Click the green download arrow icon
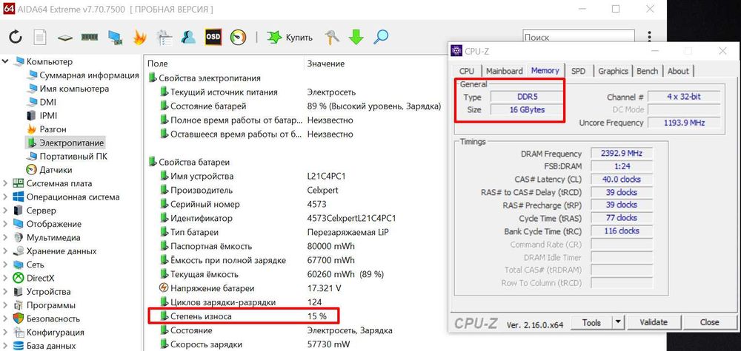Screen dimensions: 741x351 click(x=356, y=37)
